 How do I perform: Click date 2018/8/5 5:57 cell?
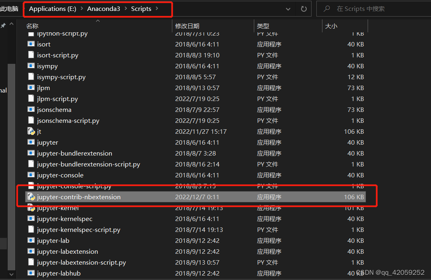pyautogui.click(x=195, y=77)
